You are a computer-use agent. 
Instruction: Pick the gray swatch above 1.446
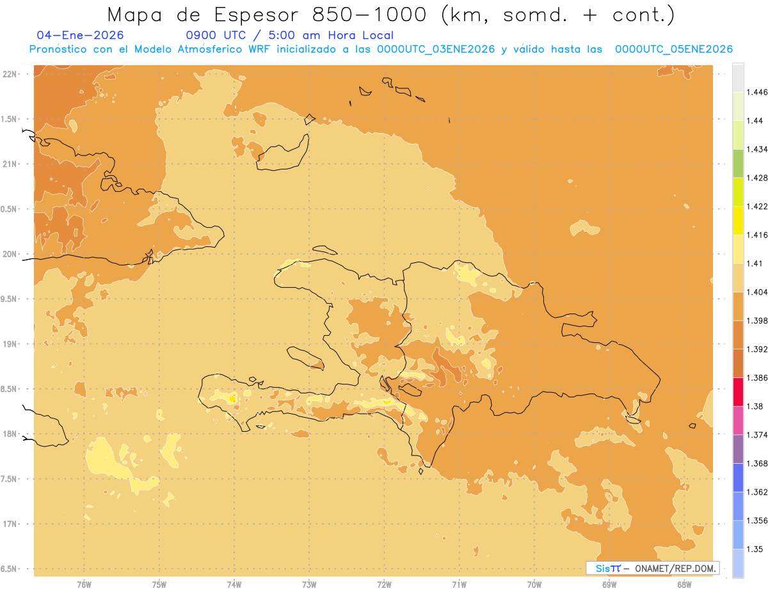pos(738,78)
